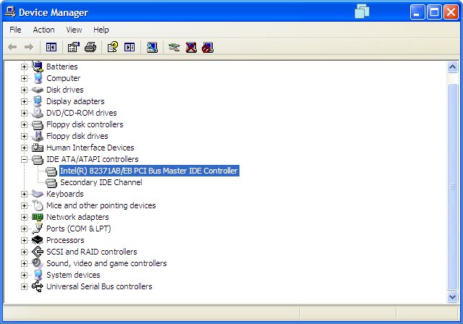The height and width of the screenshot is (324, 463).
Task: Select the IDE ATA/ATAPI controllers label
Action: [92, 159]
